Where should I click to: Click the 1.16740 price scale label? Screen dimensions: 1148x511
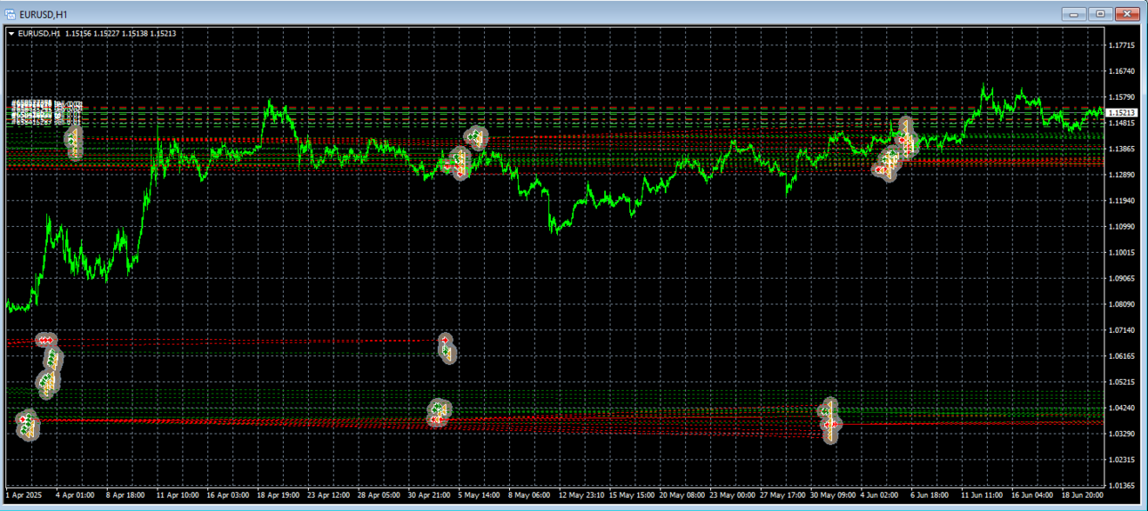tap(1123, 71)
